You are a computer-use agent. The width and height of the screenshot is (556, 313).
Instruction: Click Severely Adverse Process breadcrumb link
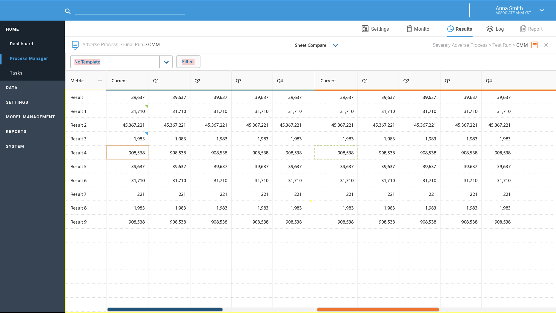point(460,45)
